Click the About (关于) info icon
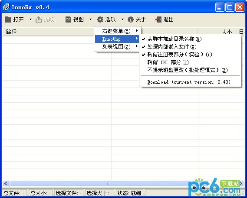The width and height of the screenshot is (247, 198). click(130, 19)
